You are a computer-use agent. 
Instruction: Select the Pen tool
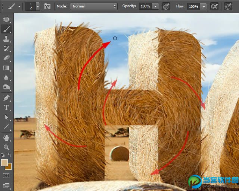[x=6, y=98]
